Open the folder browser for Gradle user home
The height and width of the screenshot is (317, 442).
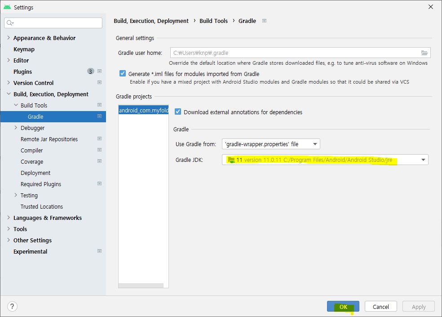pos(424,52)
